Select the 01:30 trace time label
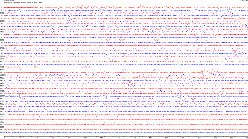248x139 pixels. click(2, 16)
